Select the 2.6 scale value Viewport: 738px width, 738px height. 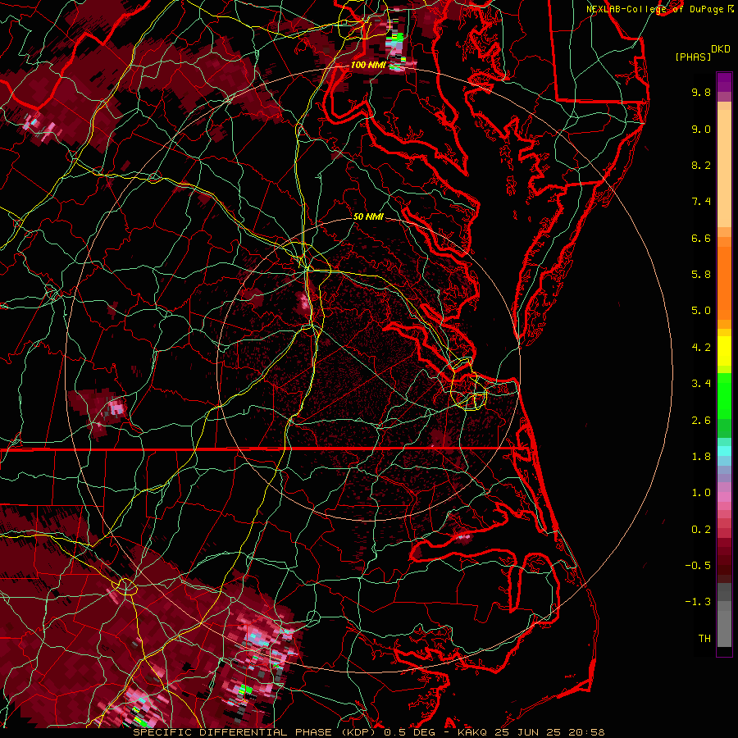coord(701,421)
